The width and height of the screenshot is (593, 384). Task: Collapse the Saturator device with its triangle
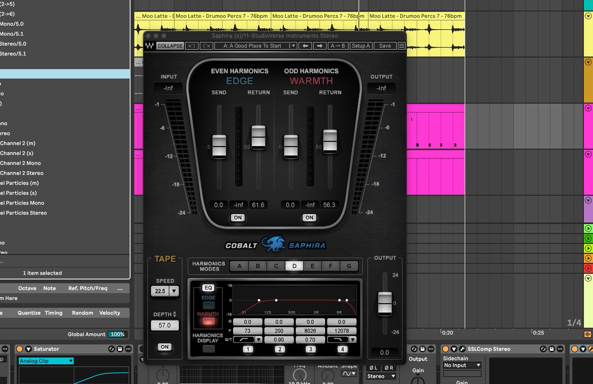pyautogui.click(x=28, y=349)
